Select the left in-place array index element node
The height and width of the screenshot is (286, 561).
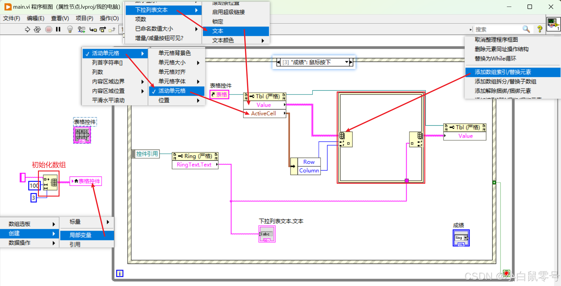pos(346,139)
